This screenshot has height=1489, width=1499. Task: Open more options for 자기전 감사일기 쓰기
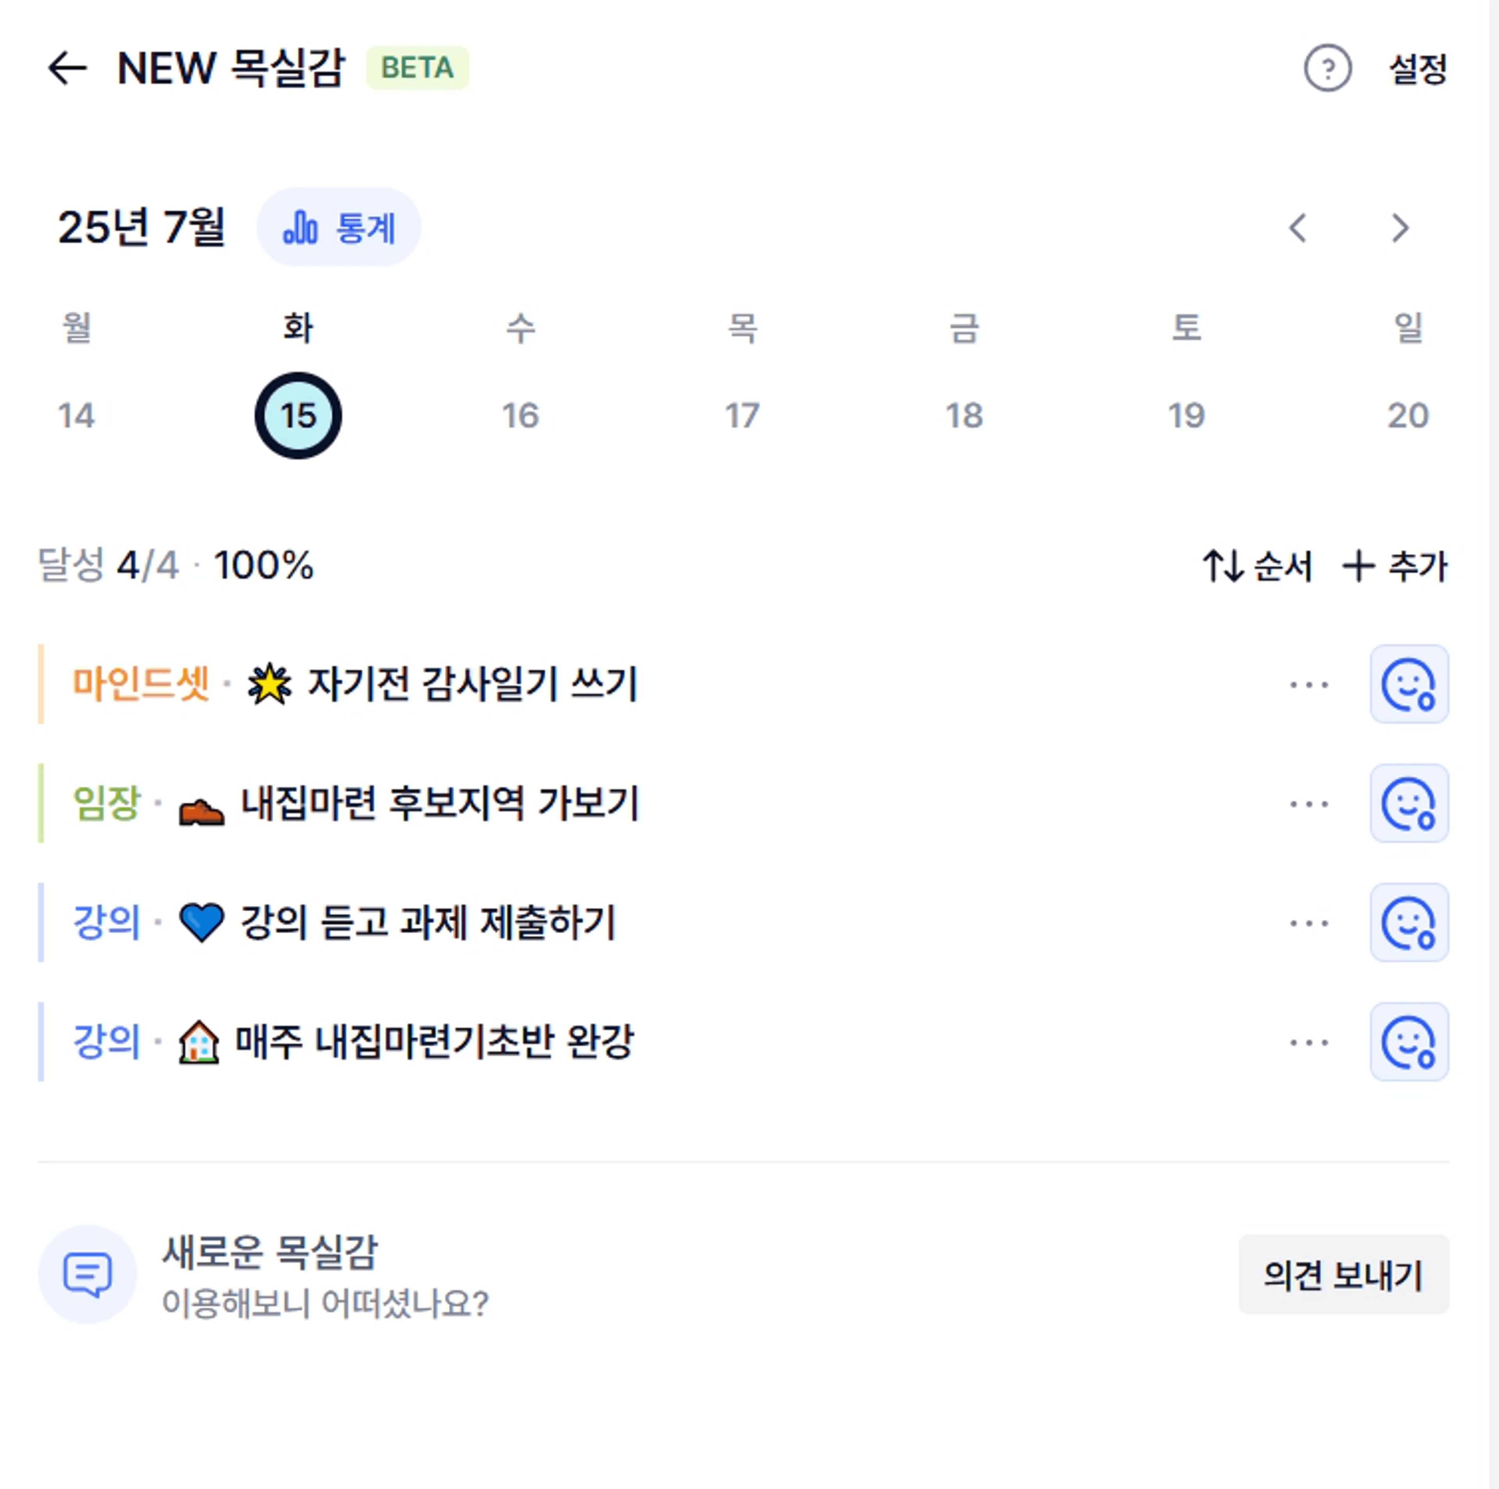(x=1309, y=684)
